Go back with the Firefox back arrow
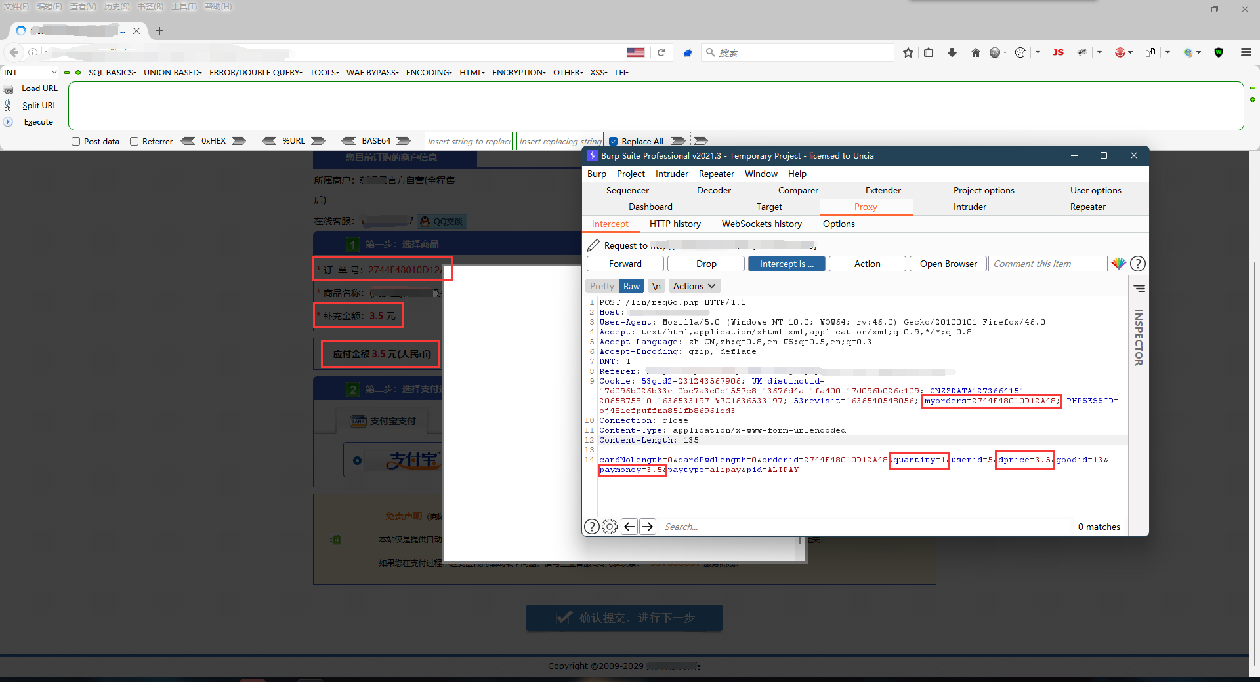 [x=14, y=52]
